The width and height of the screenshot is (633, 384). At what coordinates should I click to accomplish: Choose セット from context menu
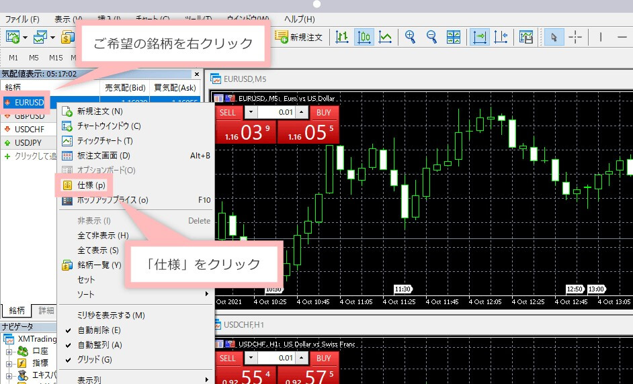(86, 279)
